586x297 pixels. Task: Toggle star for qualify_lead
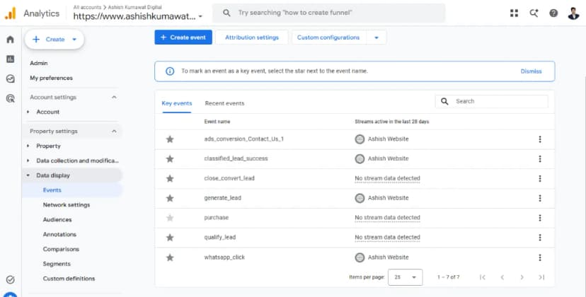click(170, 237)
